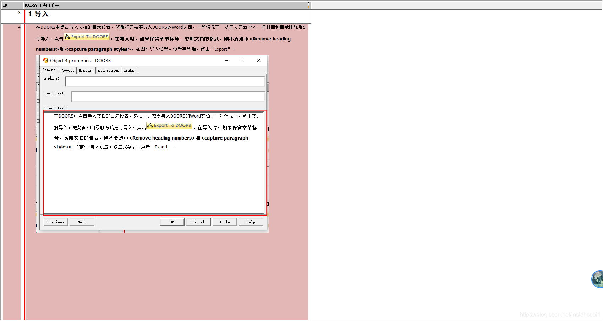Click inside the Heading input field
603x321 pixels.
point(165,82)
